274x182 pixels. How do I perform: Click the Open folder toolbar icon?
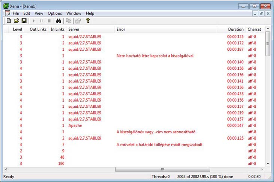(16, 21)
